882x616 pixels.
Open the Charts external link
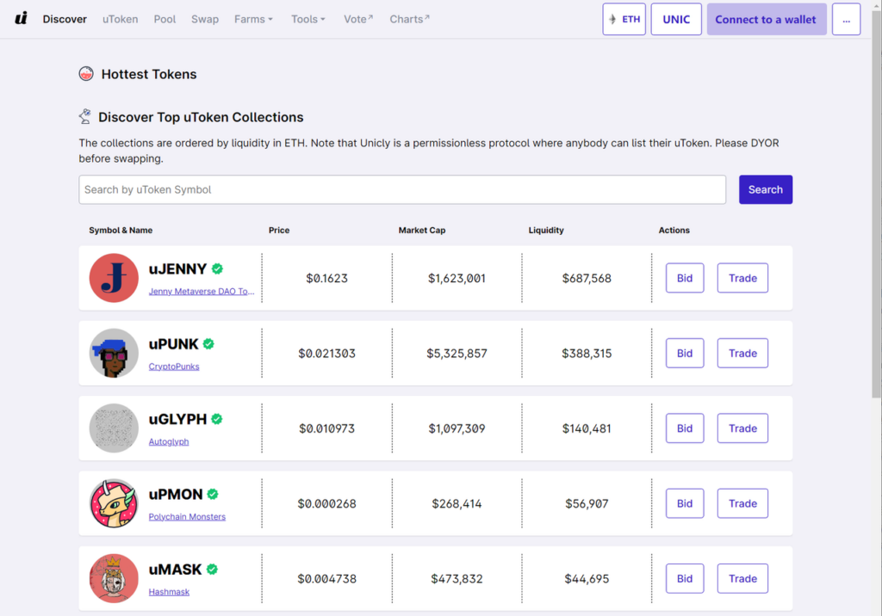[x=409, y=19]
